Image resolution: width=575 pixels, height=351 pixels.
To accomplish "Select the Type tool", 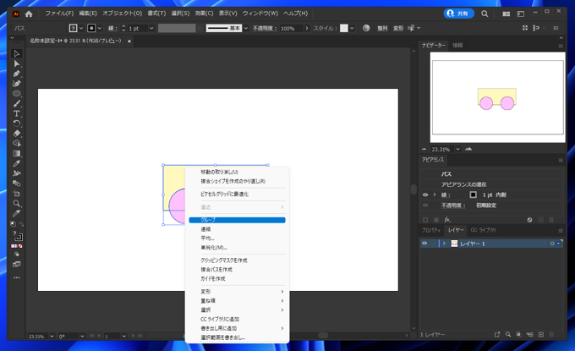I will [x=17, y=113].
